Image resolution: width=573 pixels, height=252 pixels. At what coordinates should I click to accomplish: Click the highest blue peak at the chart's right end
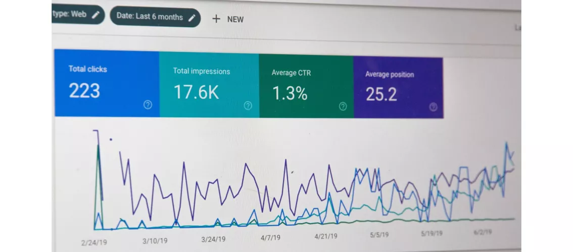506,143
